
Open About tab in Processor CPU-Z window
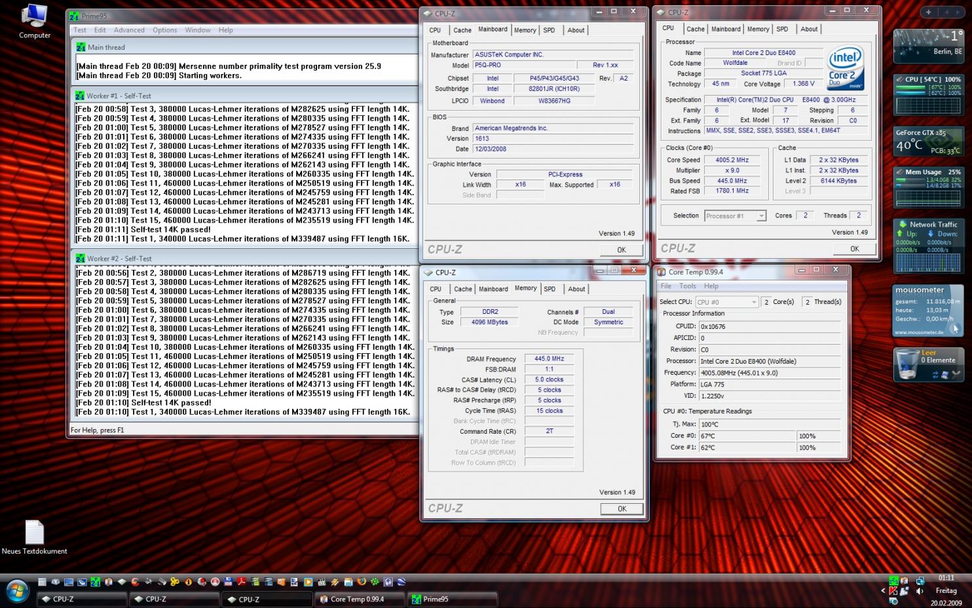coord(809,29)
